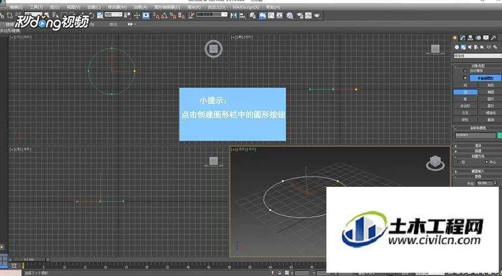Viewport: 502px width, 276px height.
Task: Click the 文本 shape button
Action: [465, 113]
